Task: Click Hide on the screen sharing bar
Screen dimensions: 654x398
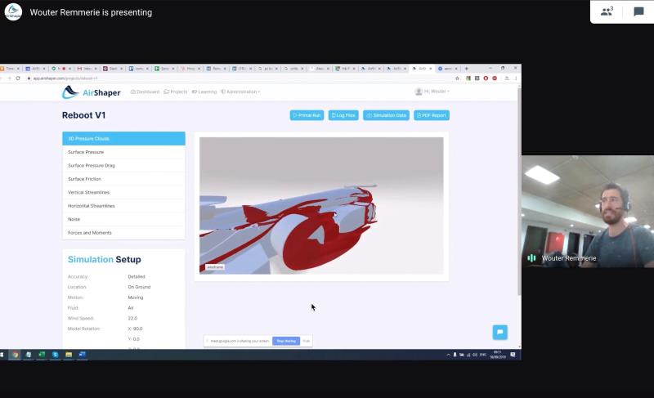Action: click(306, 341)
